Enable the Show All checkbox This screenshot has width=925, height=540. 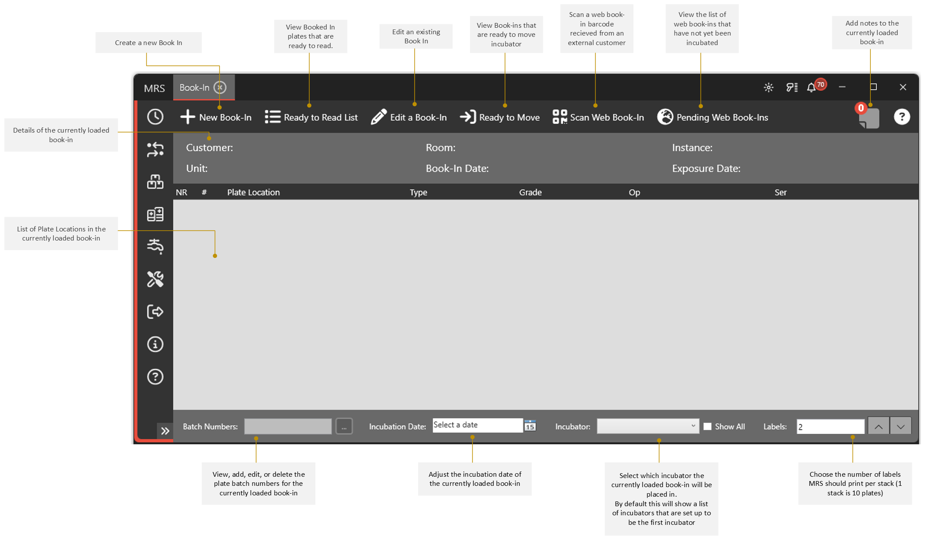[707, 426]
